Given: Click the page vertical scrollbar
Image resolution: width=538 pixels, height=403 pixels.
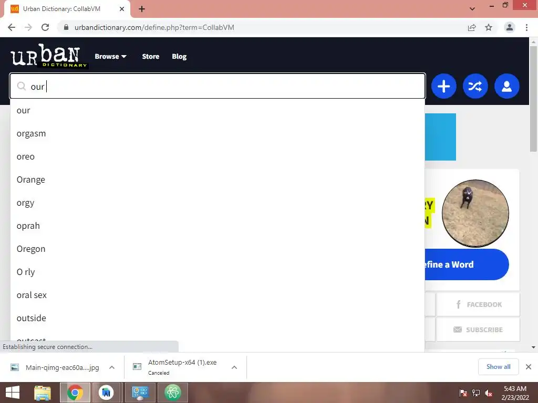Looking at the screenshot, I should 533,98.
